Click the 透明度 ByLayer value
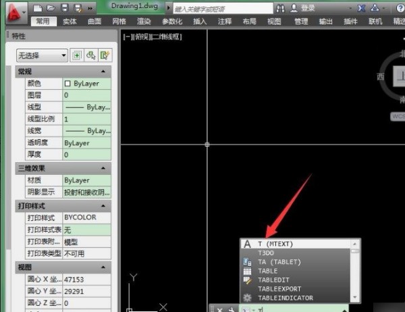 point(86,143)
